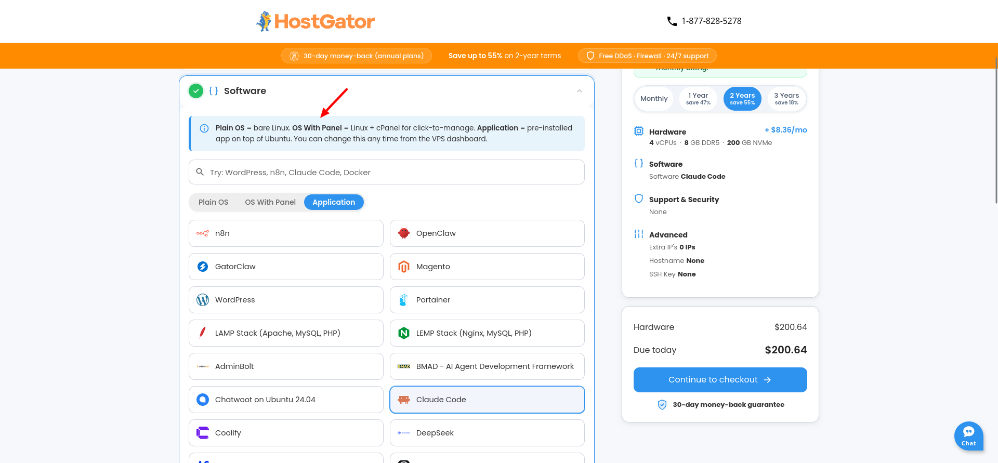Click Continue to checkout button
Image resolution: width=998 pixels, height=463 pixels.
720,380
